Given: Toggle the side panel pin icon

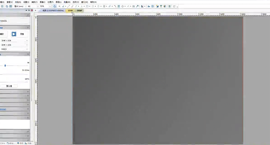Looking at the screenshot, I should point(29,10).
